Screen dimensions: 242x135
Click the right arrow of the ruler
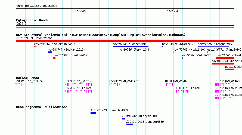point(234,9)
